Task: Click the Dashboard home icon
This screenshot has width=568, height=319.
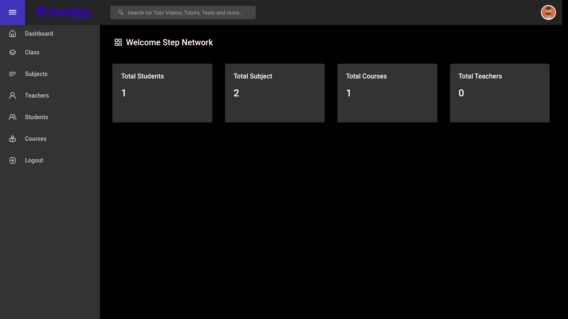Action: [x=12, y=34]
